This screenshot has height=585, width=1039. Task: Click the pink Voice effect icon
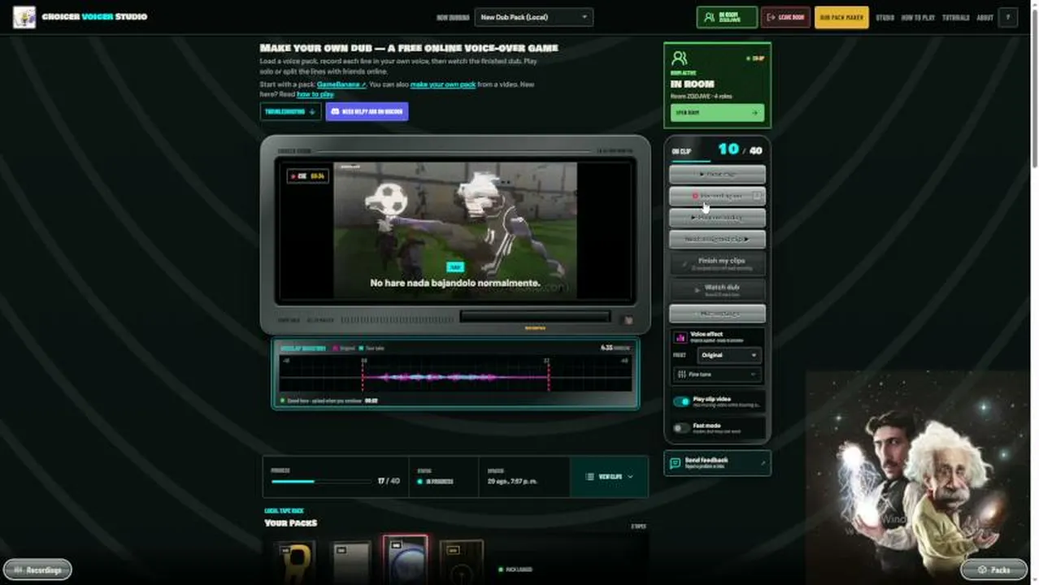[680, 337]
